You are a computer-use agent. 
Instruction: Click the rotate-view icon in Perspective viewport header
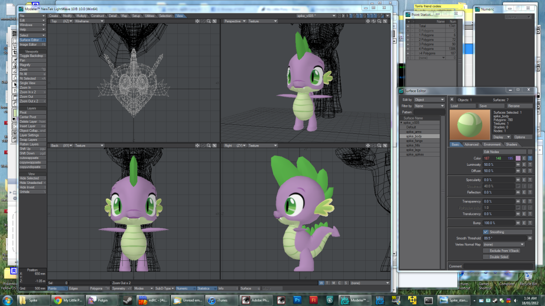(374, 21)
